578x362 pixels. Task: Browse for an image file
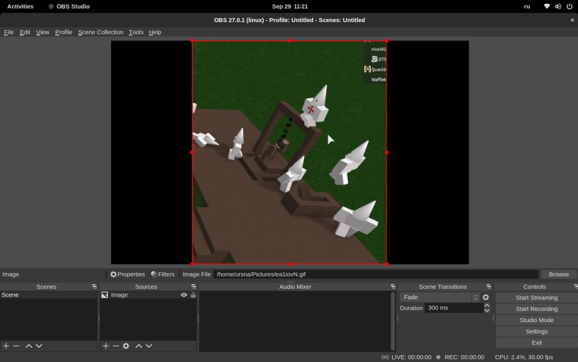coord(559,274)
